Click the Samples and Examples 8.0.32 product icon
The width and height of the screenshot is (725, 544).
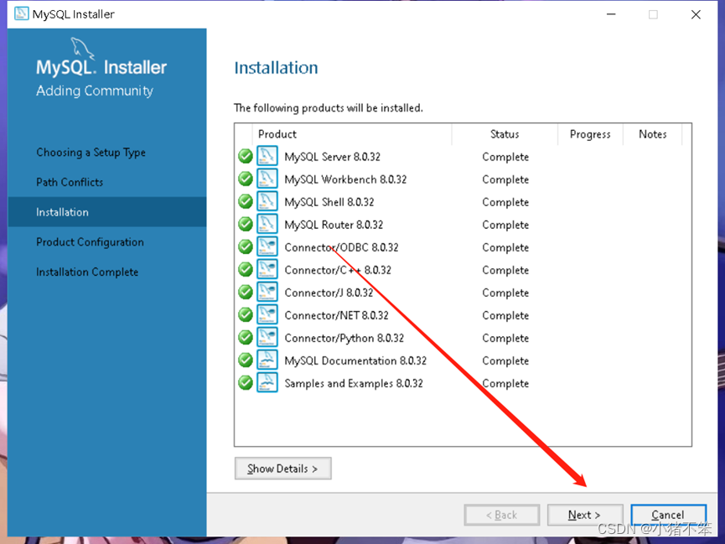[267, 383]
